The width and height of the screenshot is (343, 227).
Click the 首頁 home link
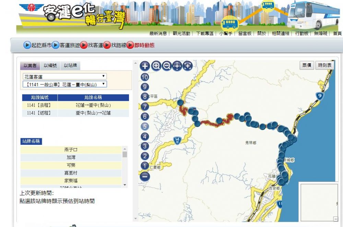point(337,33)
